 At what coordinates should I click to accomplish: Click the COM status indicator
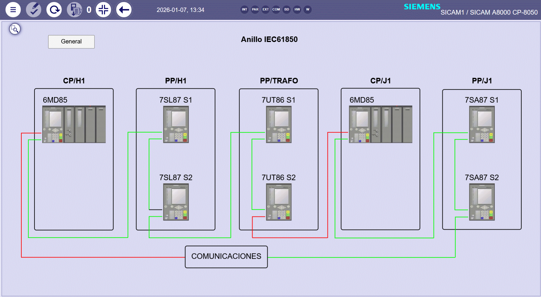(276, 9)
